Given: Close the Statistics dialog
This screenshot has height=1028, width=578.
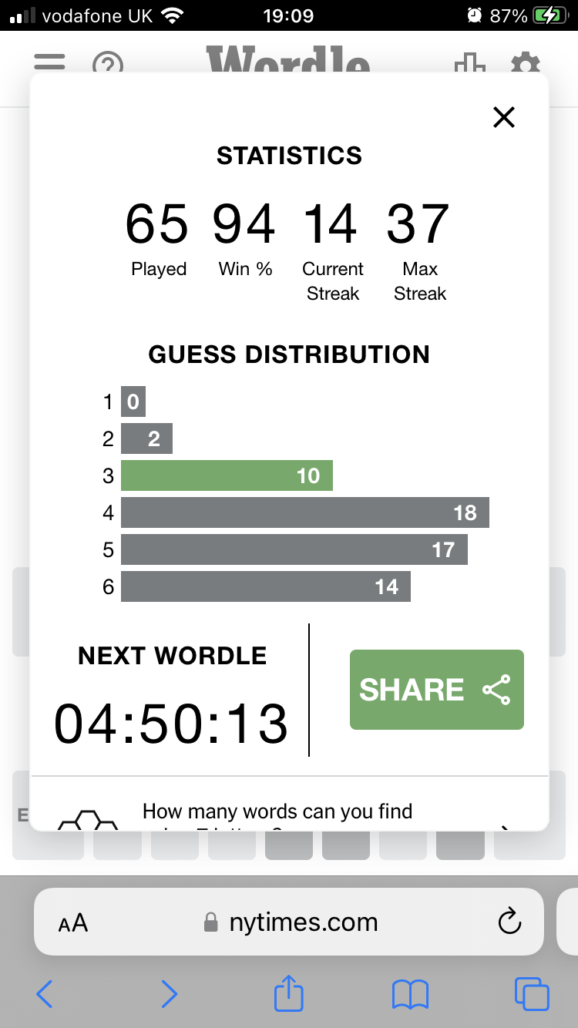Looking at the screenshot, I should [x=503, y=117].
